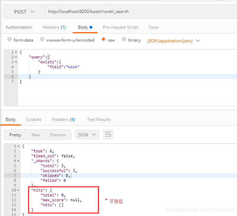Open the Pre-request Script tab
The image size is (237, 216).
pos(120,27)
